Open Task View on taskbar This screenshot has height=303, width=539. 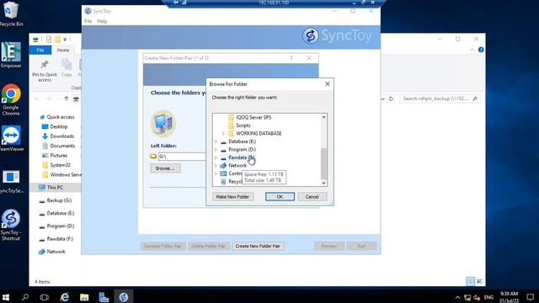tap(45, 297)
